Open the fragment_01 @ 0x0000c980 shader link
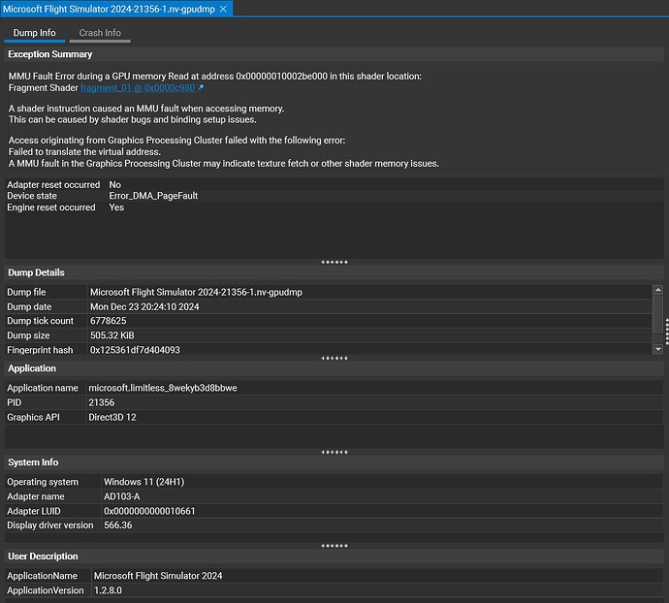Viewport: 669px width, 603px height. (x=138, y=88)
